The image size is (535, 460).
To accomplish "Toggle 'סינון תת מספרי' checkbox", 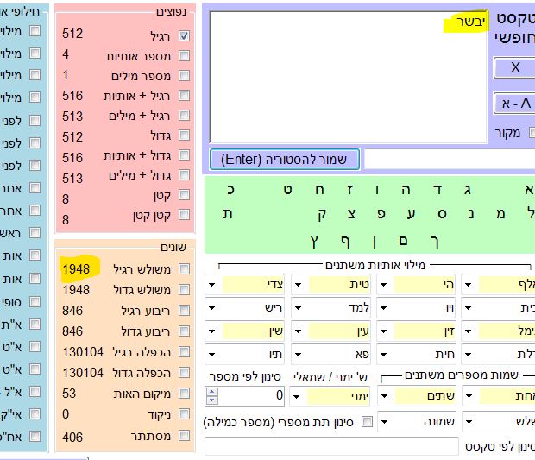I will click(x=368, y=422).
